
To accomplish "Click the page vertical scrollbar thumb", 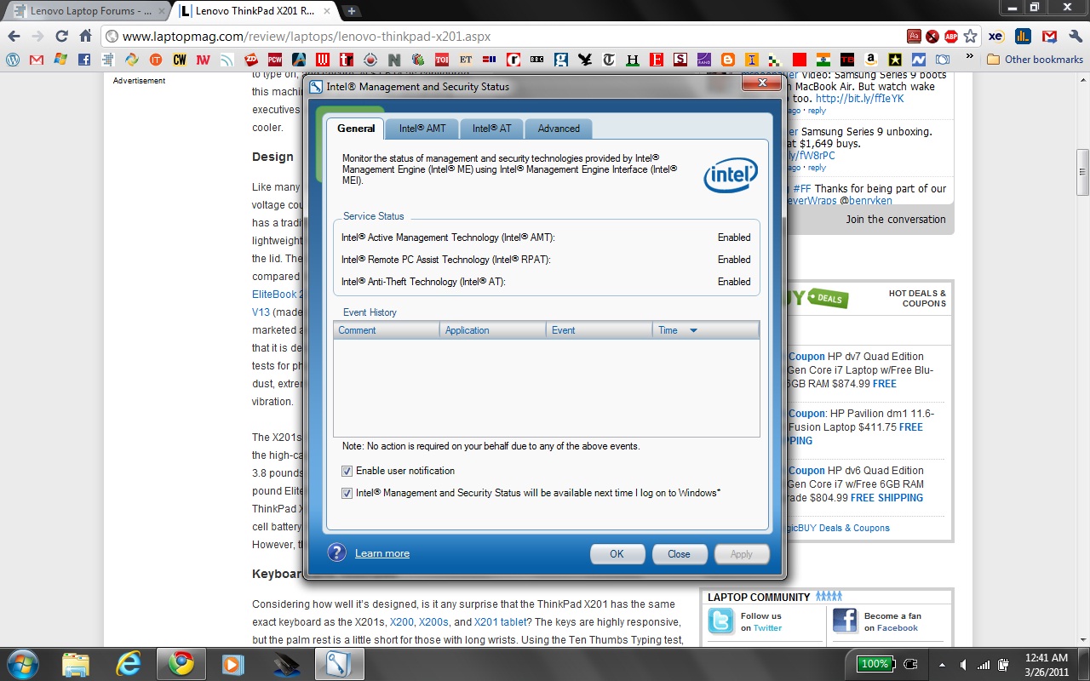I will 1082,172.
